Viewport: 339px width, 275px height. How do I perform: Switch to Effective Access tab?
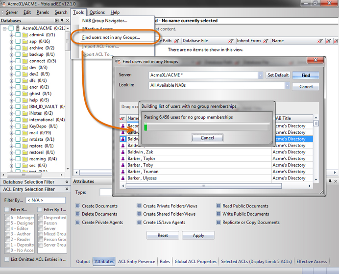coord(312,262)
